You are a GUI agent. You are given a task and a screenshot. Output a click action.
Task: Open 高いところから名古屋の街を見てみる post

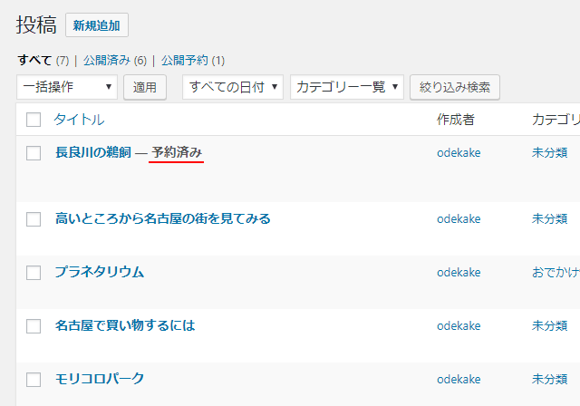[163, 218]
